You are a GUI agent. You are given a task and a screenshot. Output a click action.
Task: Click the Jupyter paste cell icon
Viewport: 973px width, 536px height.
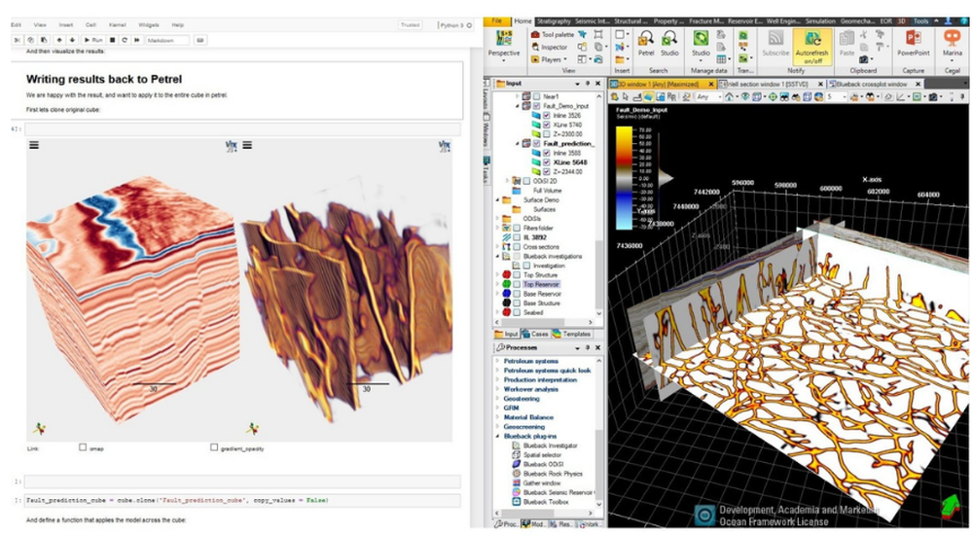(44, 40)
